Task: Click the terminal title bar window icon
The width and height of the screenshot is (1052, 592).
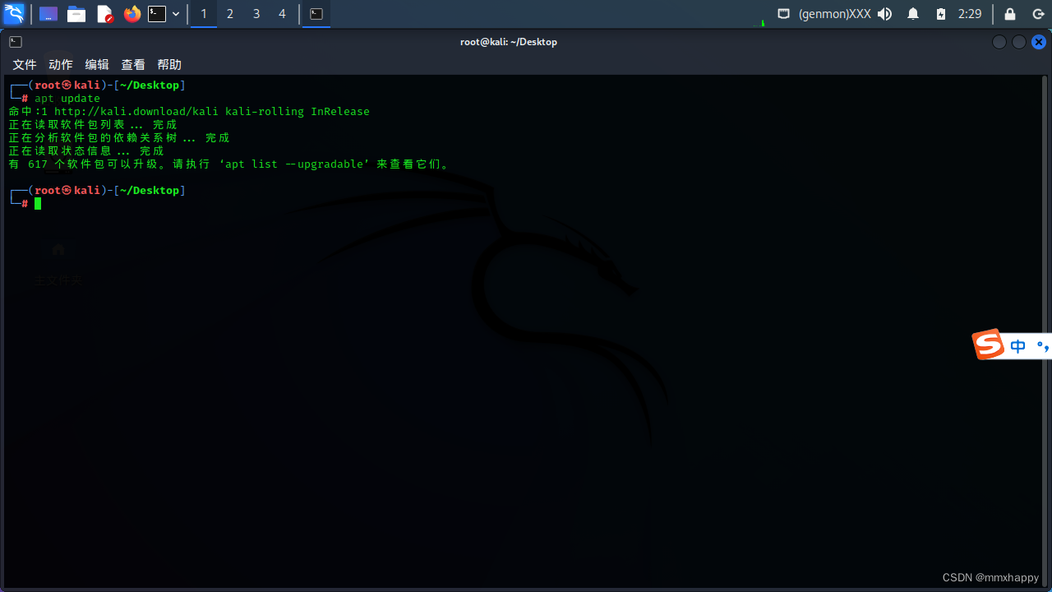Action: [16, 42]
